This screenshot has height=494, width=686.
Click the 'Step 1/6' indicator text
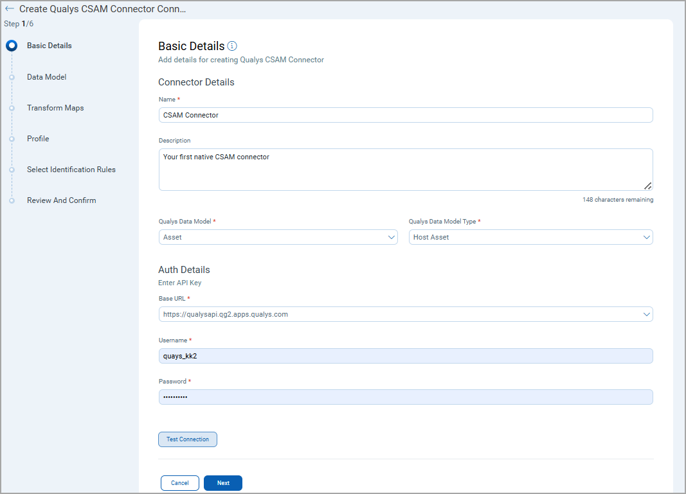[x=19, y=24]
